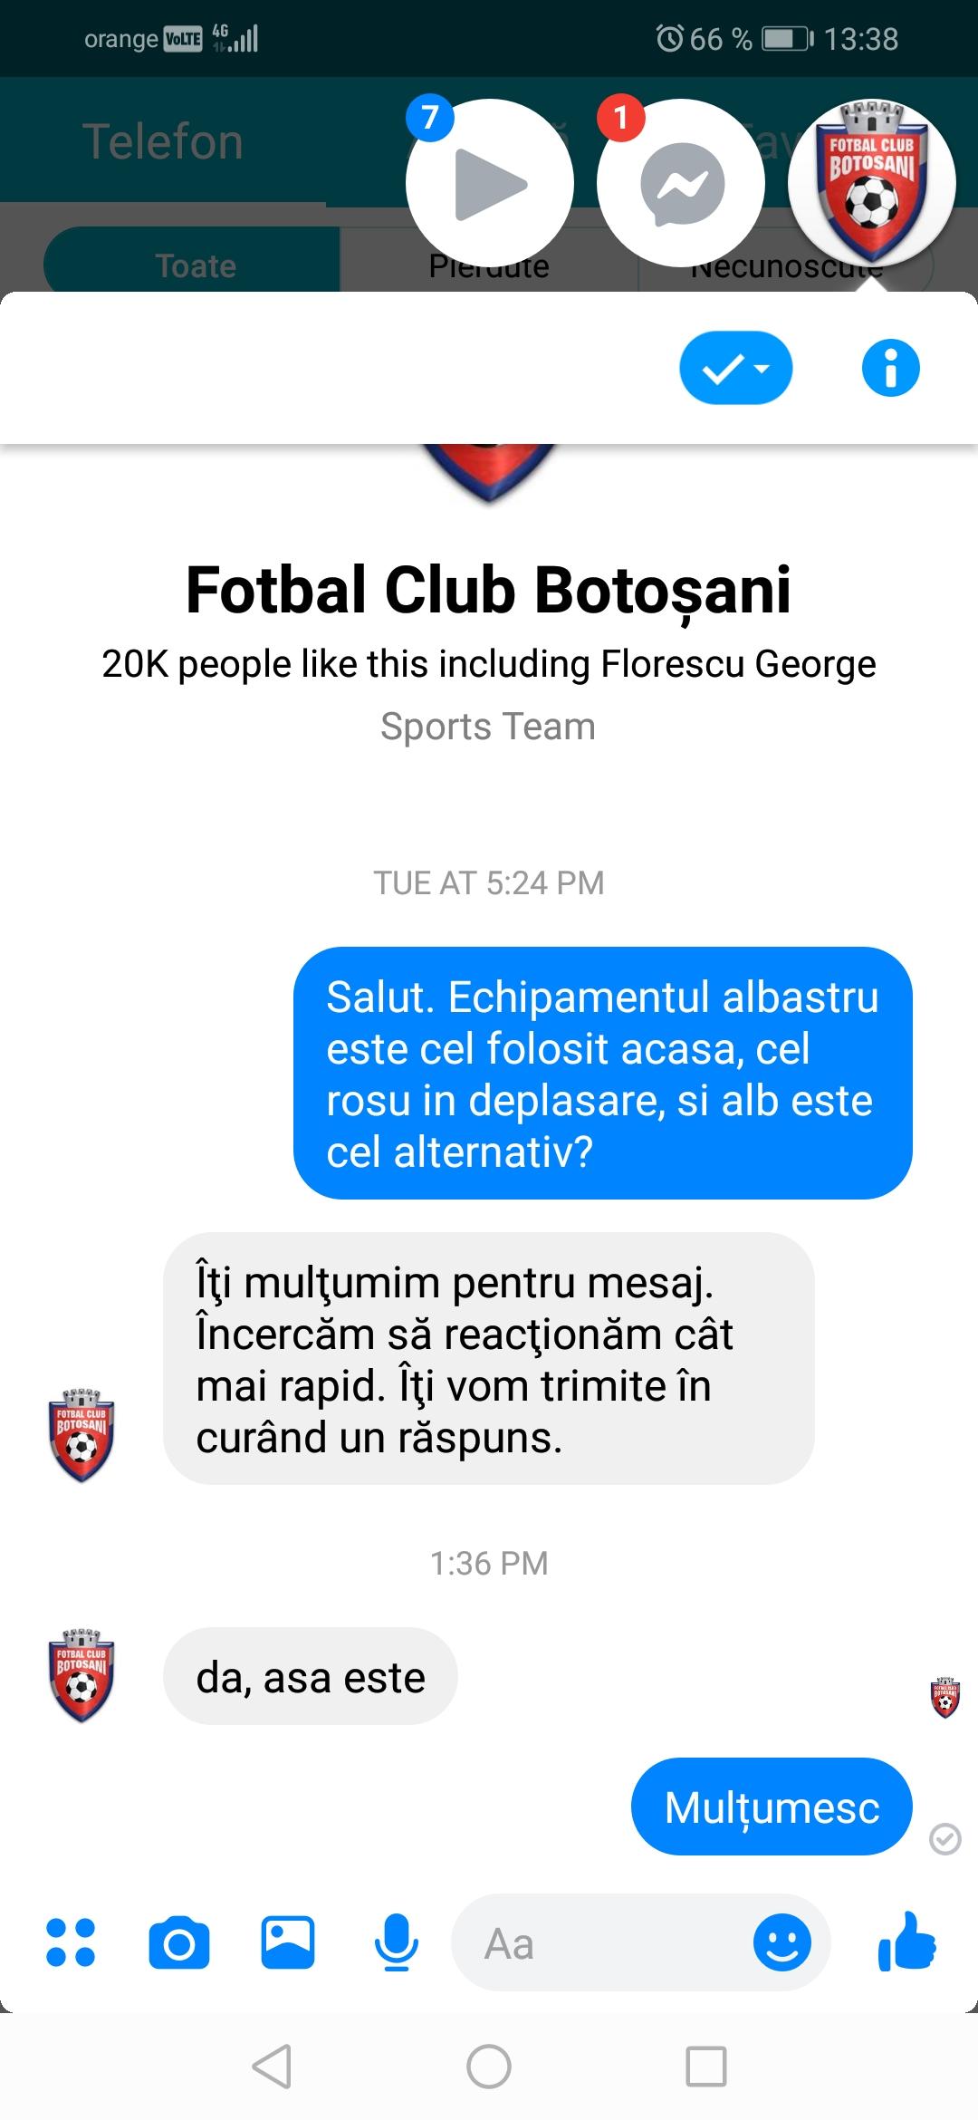Image resolution: width=978 pixels, height=2120 pixels.
Task: Open the conversation info icon
Action: point(890,368)
